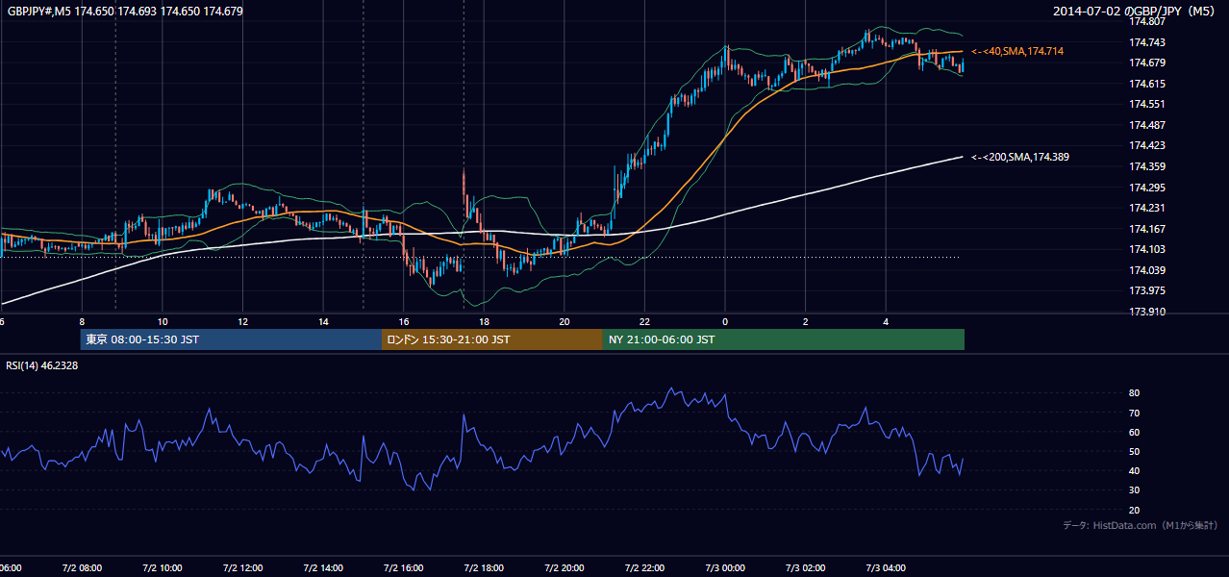The width and height of the screenshot is (1229, 577).
Task: Click midnight hour label 0 under the price chart
Action: 725,321
